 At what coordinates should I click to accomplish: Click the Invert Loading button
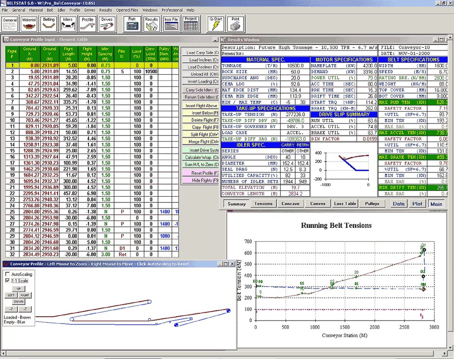point(200,82)
